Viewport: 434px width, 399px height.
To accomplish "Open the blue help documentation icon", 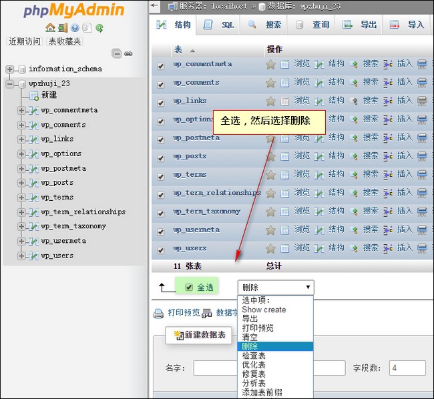I will point(75,27).
